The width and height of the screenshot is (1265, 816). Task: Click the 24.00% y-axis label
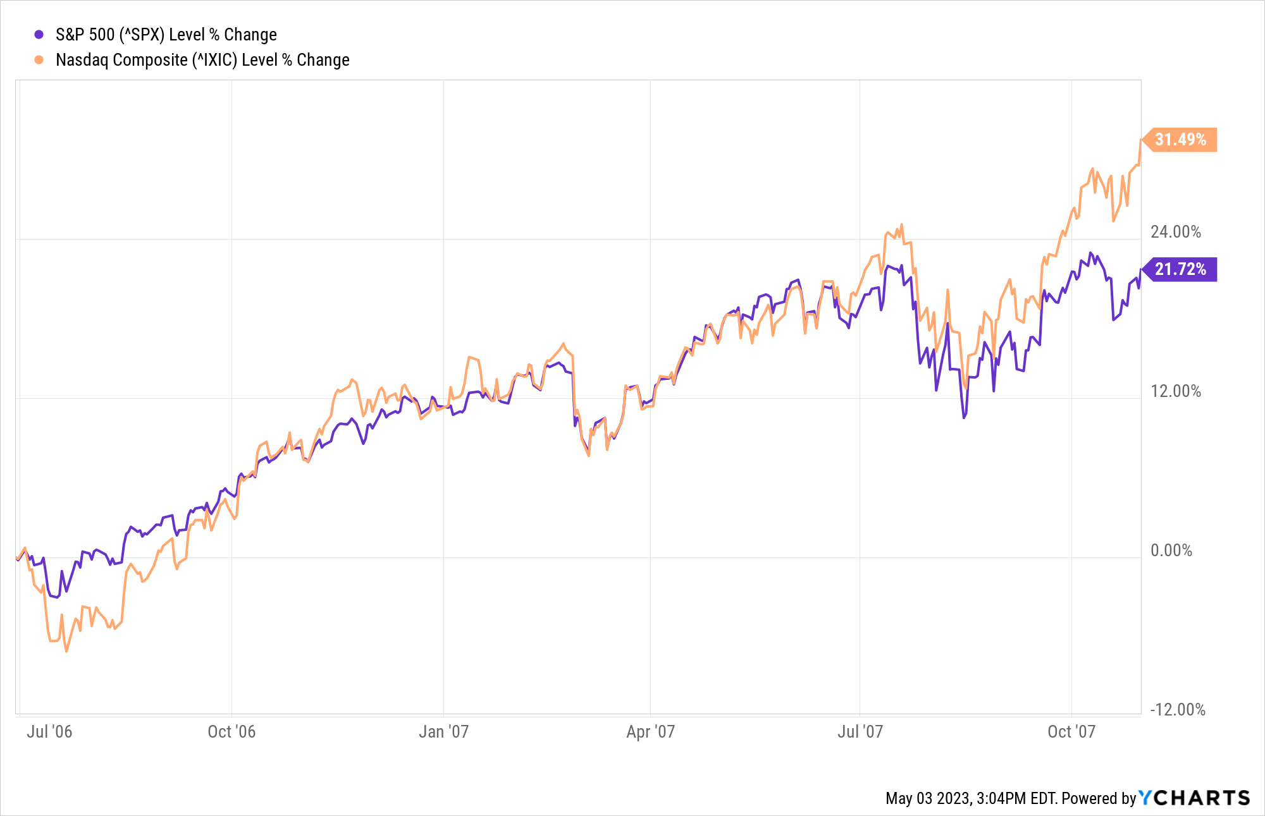click(1175, 232)
